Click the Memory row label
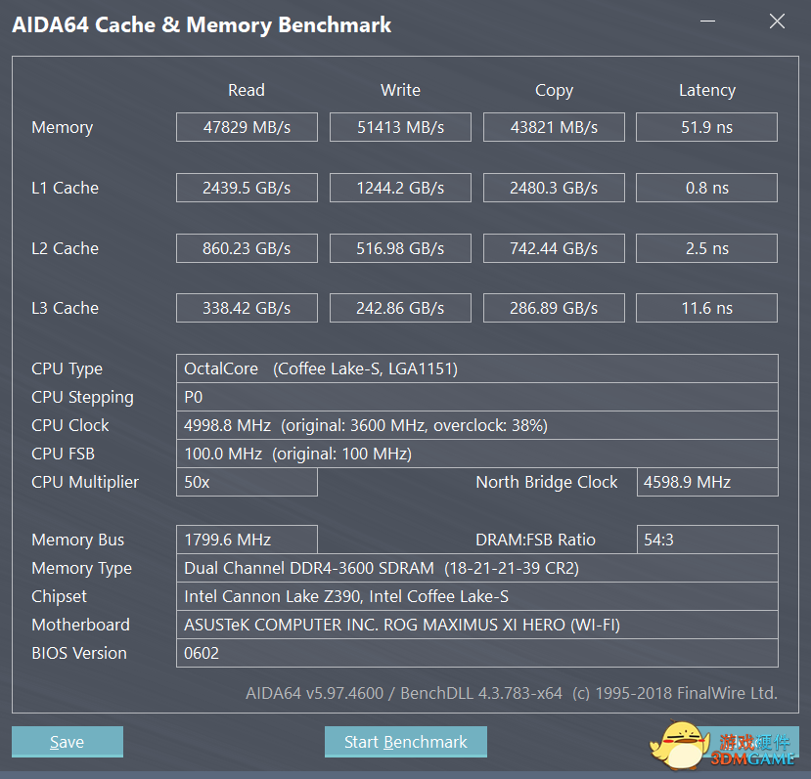This screenshot has height=779, width=811. click(x=62, y=128)
